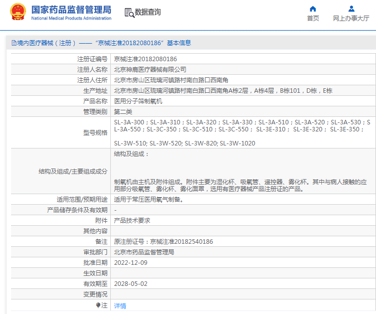
Task: Click the 网上办事大厅 person icon
Action: click(351, 9)
